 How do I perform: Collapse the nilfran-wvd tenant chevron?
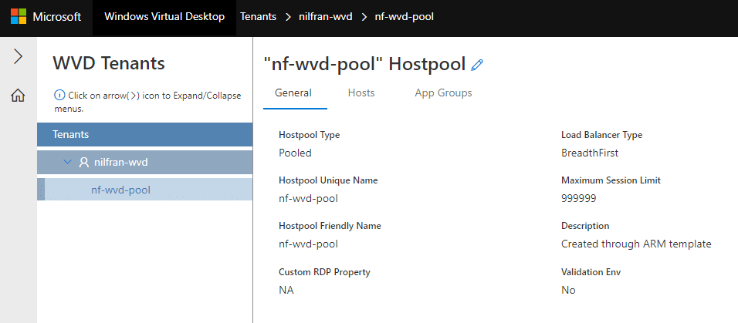tap(68, 162)
